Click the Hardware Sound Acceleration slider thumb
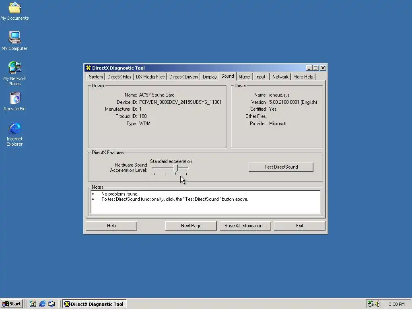This screenshot has height=309, width=412. tap(175, 169)
